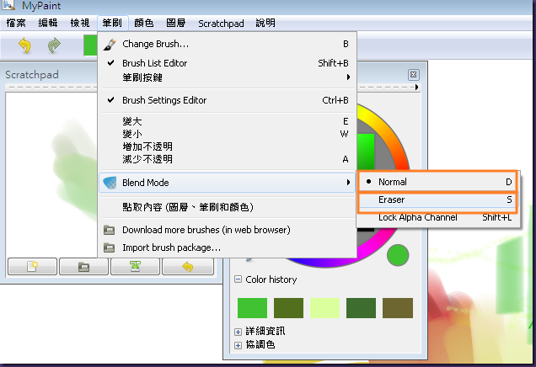Screen dimensions: 536x367
Task: Click the new scratchpad button
Action: (33, 267)
